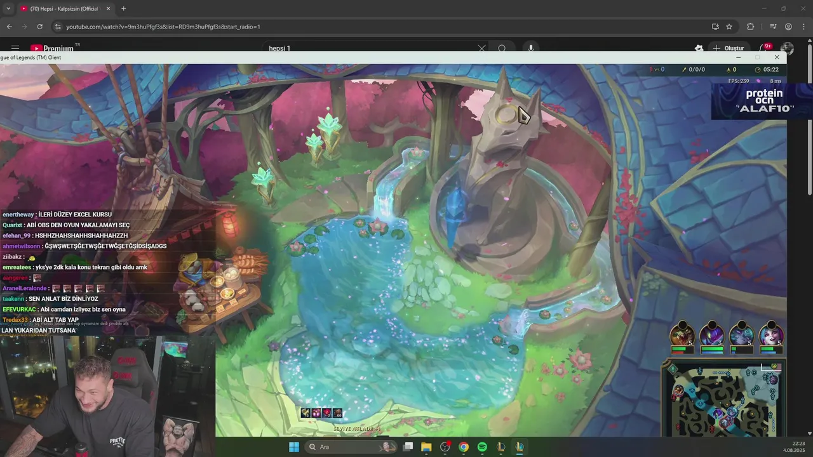Click third buff icon above level-up text
813x457 pixels.
tap(327, 413)
